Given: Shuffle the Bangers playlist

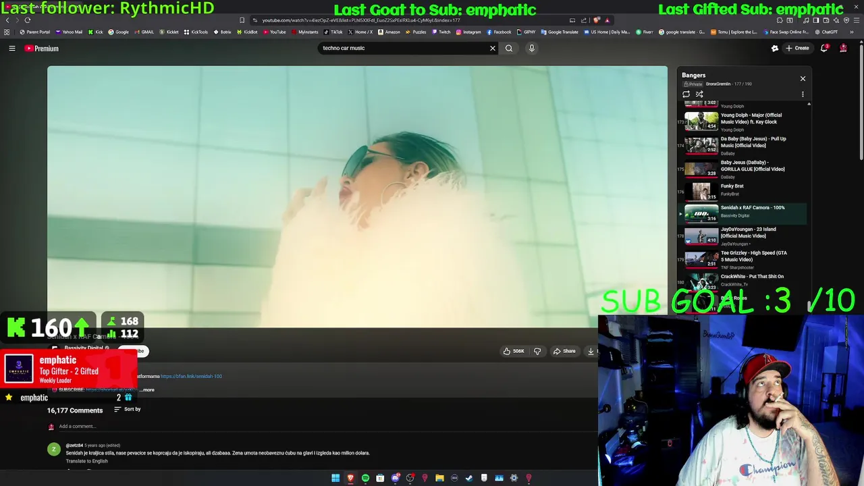Looking at the screenshot, I should click(x=699, y=94).
